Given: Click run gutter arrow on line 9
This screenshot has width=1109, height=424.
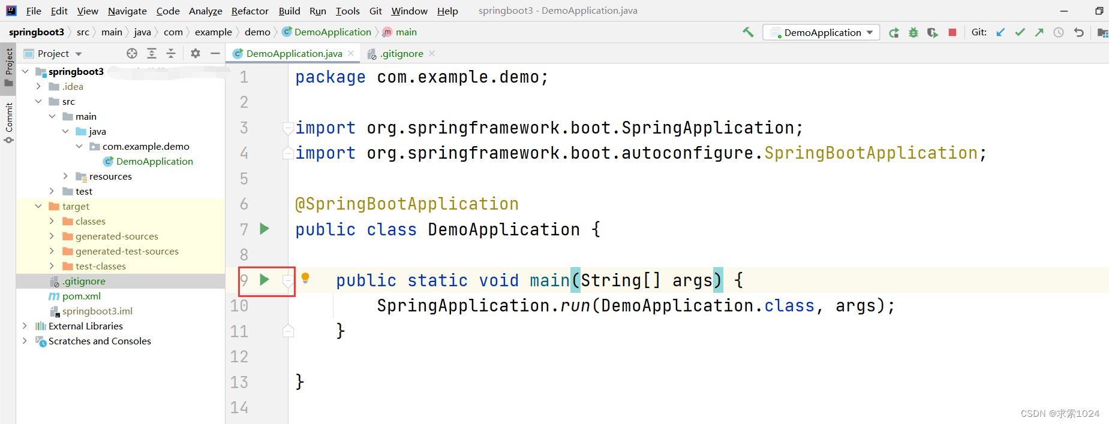Looking at the screenshot, I should 265,280.
